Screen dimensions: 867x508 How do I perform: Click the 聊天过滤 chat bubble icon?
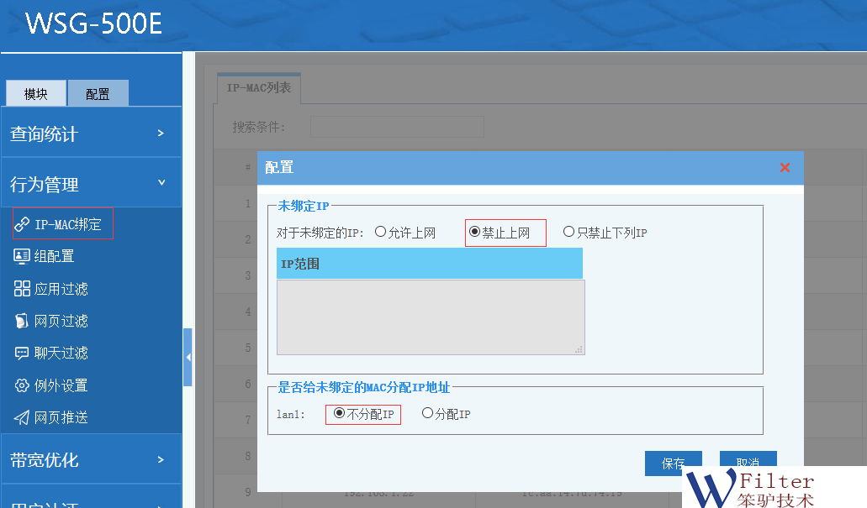(22, 353)
